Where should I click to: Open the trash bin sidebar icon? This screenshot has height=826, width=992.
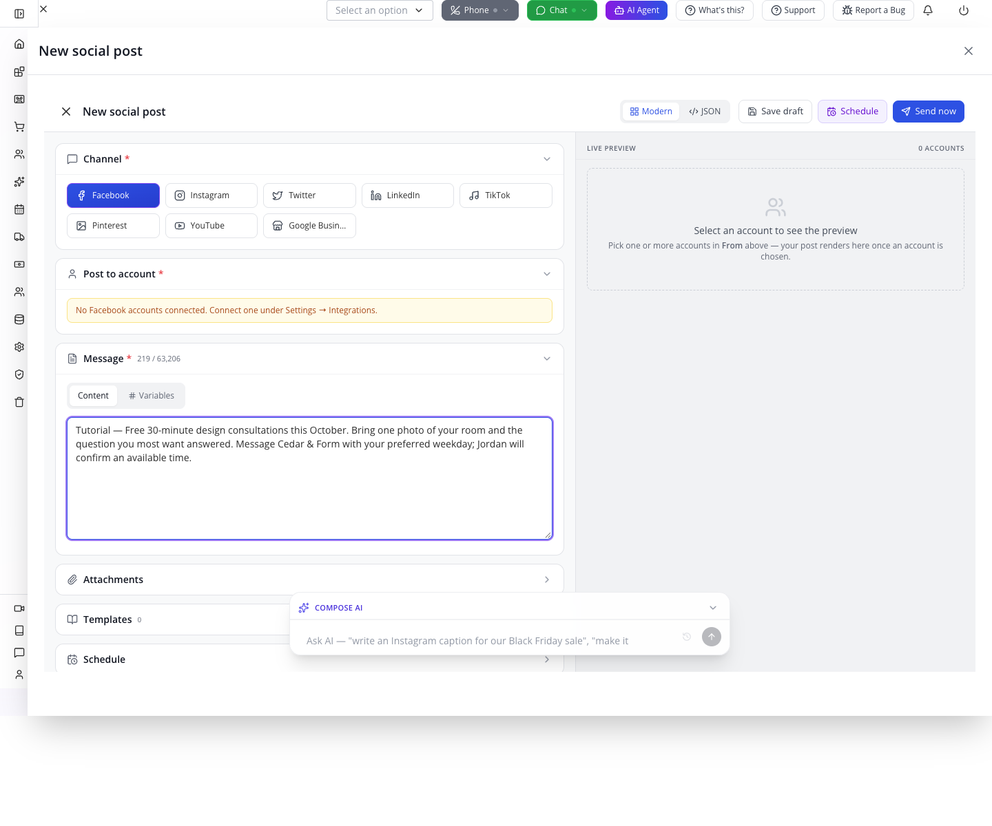[19, 402]
